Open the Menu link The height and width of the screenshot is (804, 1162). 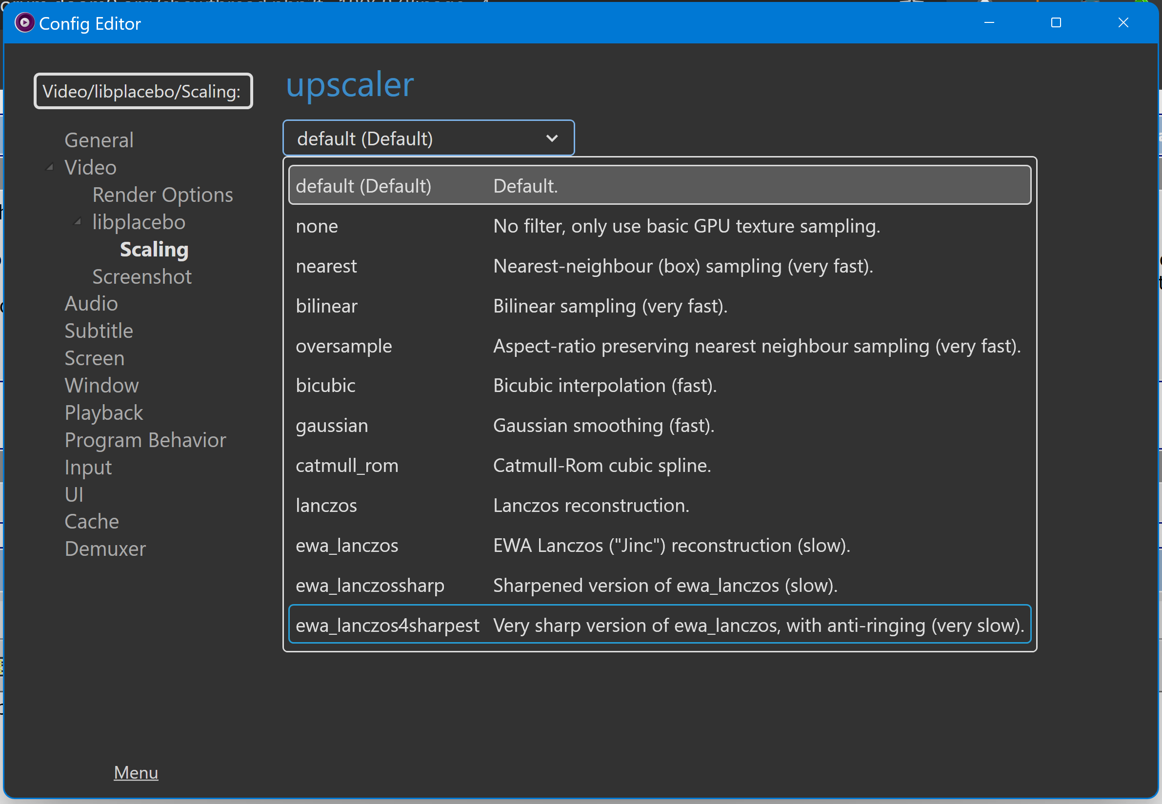136,772
